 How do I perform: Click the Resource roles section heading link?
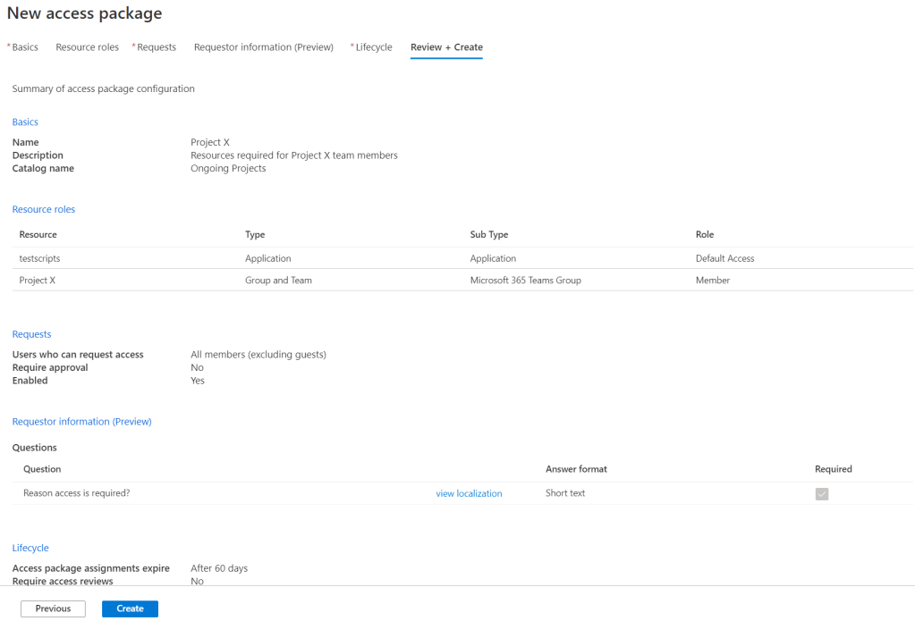(44, 209)
